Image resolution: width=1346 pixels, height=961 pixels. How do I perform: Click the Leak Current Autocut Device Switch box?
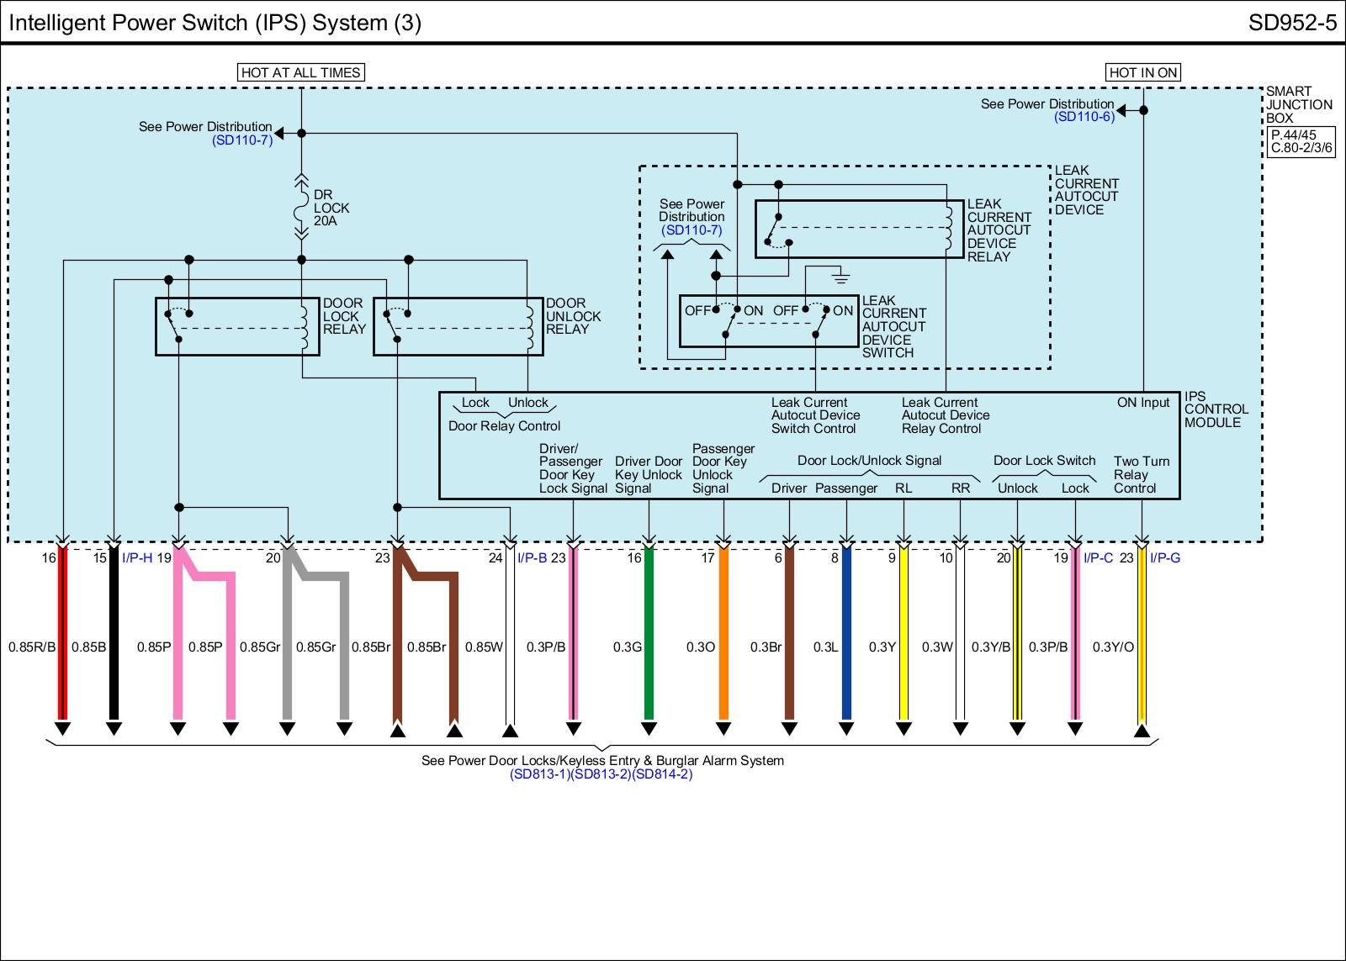click(x=768, y=320)
